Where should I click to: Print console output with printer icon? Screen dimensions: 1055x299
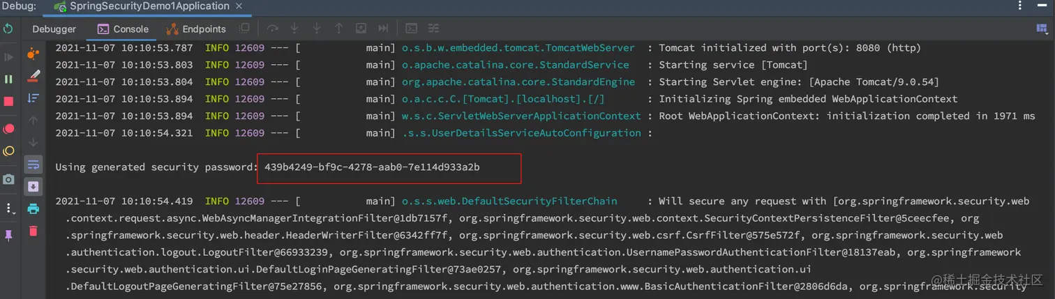point(33,208)
